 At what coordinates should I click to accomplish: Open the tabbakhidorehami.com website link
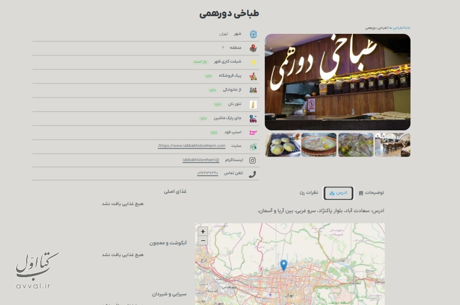click(x=192, y=145)
